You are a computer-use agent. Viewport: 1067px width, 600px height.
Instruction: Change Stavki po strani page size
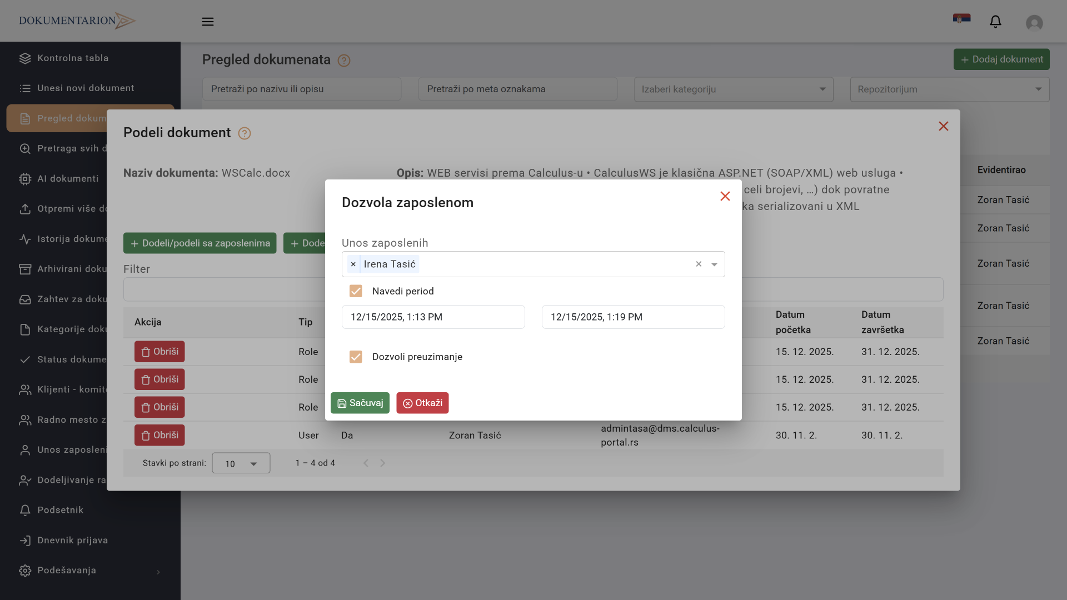tap(241, 463)
